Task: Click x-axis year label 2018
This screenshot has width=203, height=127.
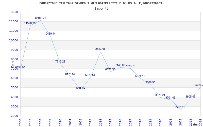Action: [141, 122]
